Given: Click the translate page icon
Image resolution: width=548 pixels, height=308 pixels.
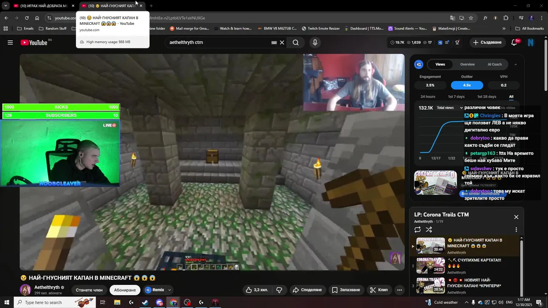Looking at the screenshot, I should [x=453, y=18].
